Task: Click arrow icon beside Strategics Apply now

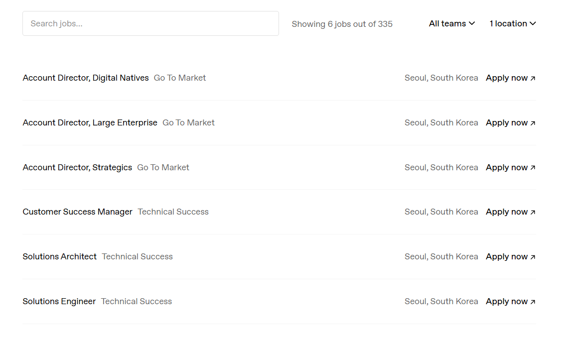Action: [x=533, y=168]
